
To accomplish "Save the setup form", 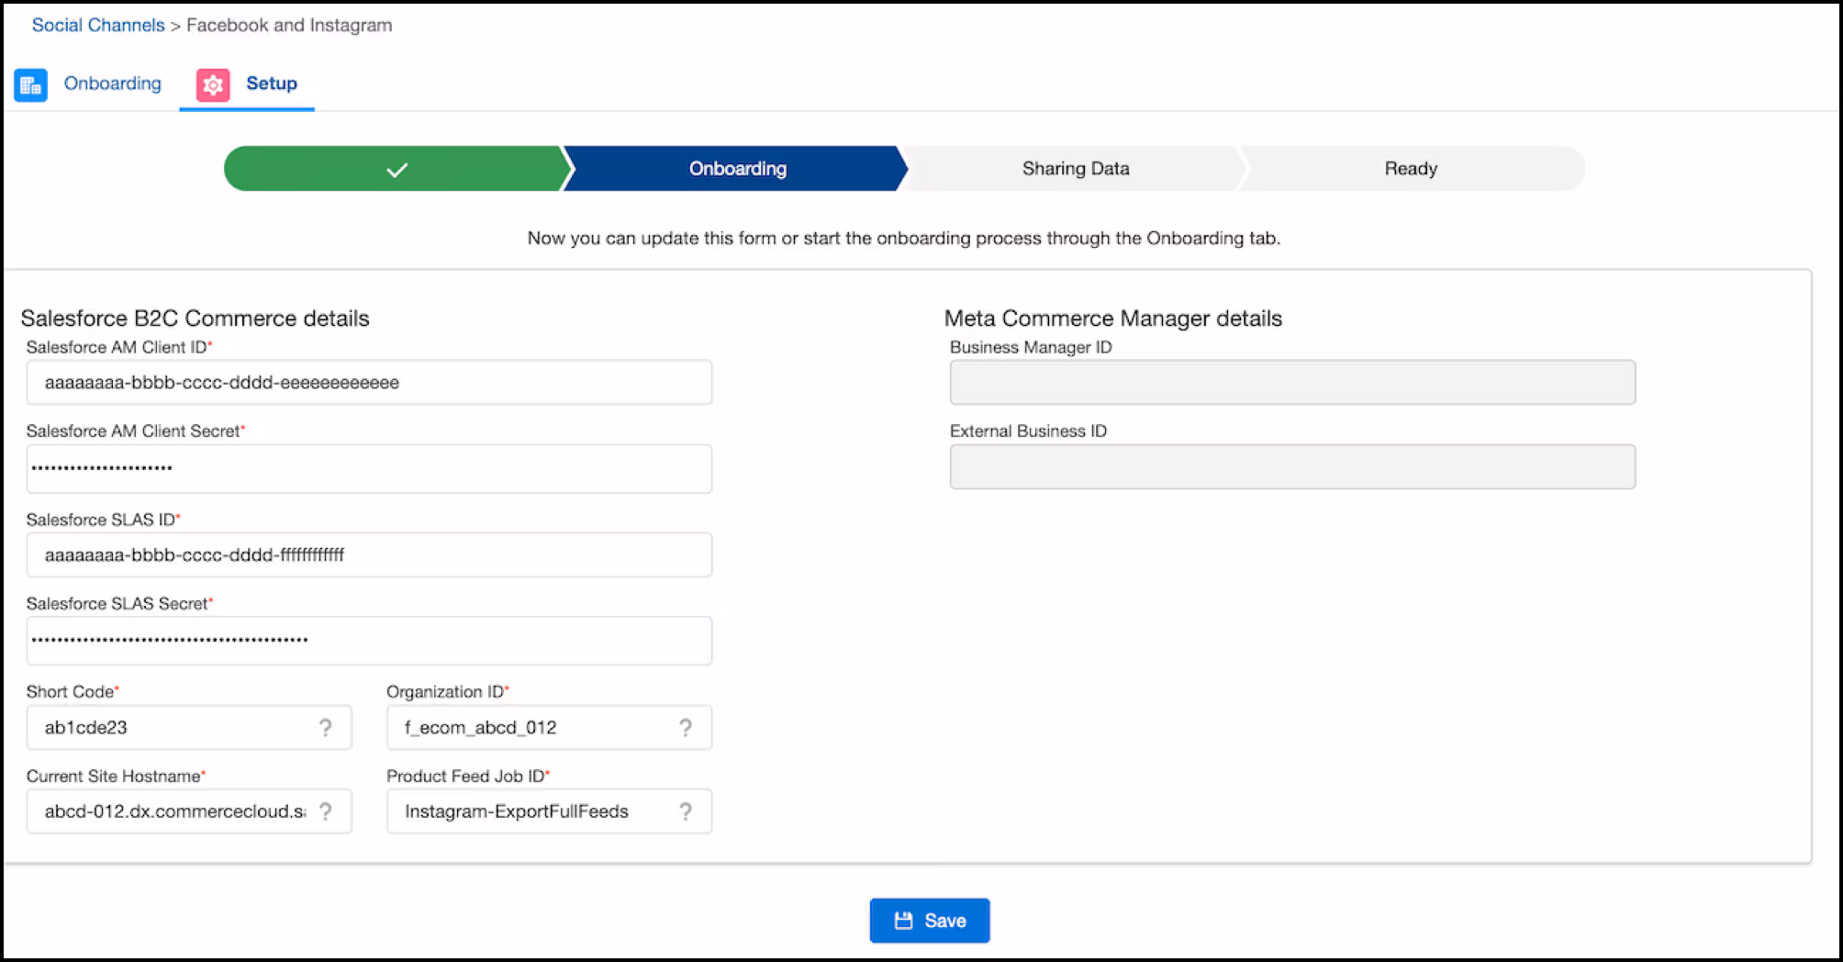I will pos(930,921).
